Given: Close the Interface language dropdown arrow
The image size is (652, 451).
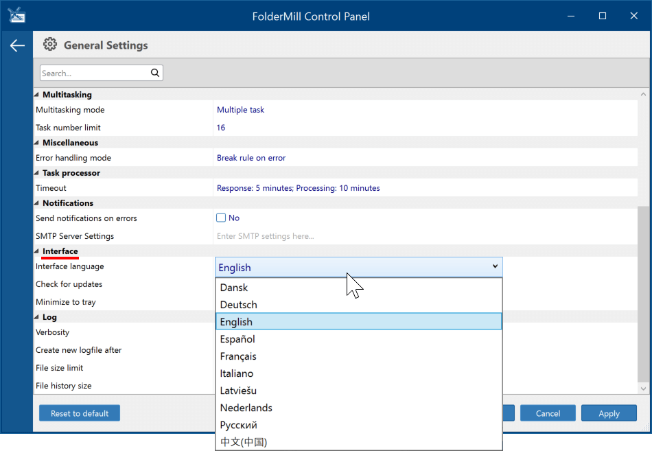Looking at the screenshot, I should pyautogui.click(x=495, y=266).
